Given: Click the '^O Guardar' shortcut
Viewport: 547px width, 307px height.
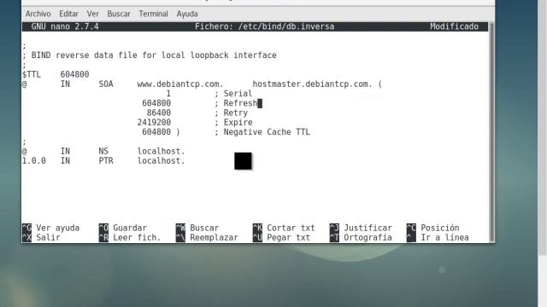Looking at the screenshot, I should pos(123,228).
